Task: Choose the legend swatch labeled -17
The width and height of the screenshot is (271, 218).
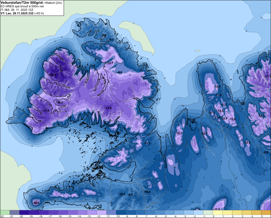Action: pos(53,213)
